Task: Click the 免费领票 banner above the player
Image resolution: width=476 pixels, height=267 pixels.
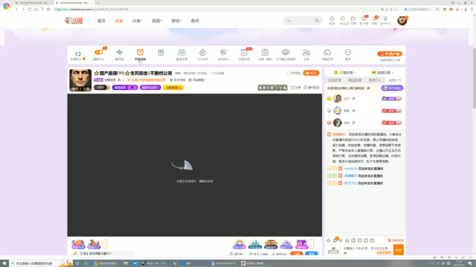Action: tap(273, 87)
